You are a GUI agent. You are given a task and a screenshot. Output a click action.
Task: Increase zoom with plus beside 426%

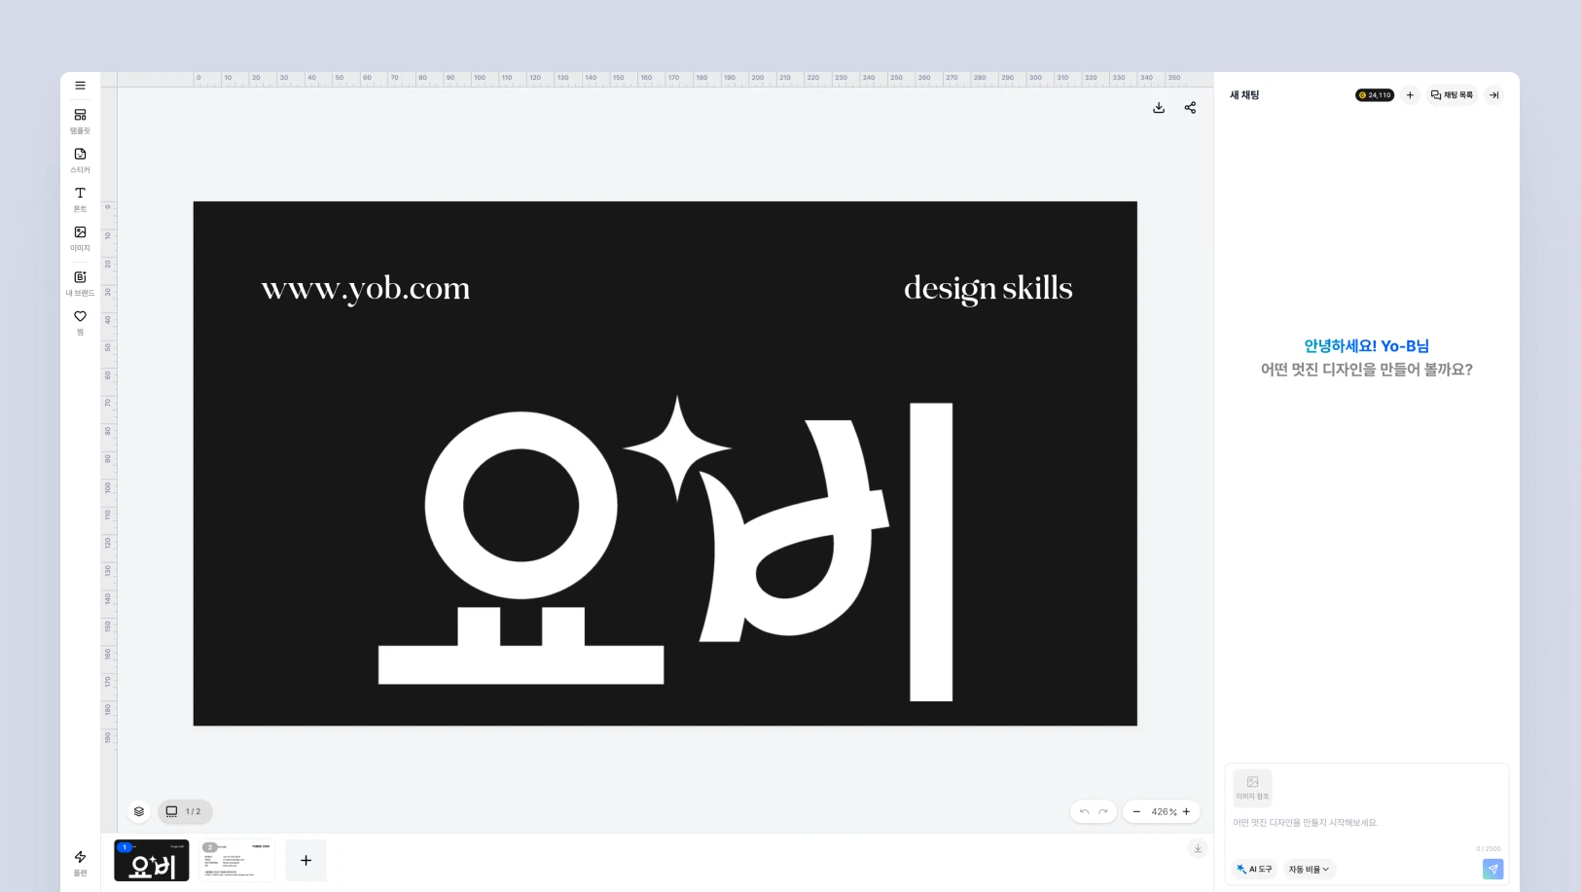coord(1186,811)
